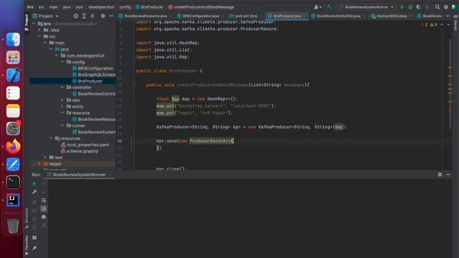Click the print icon in the Run console

tap(44, 217)
